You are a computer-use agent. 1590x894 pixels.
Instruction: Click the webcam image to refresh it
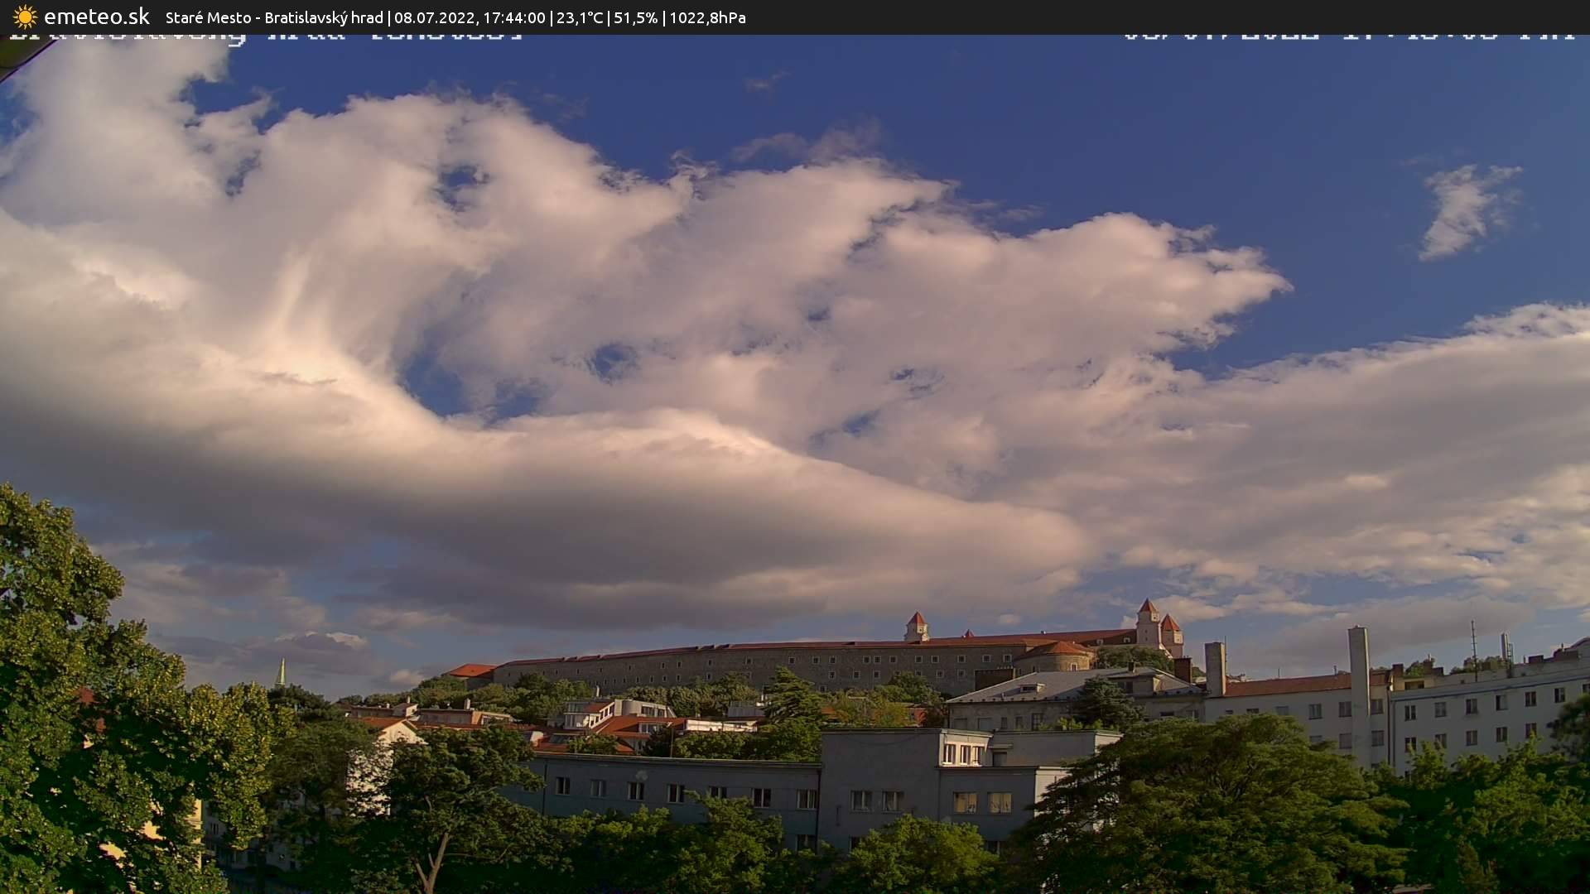point(795,464)
